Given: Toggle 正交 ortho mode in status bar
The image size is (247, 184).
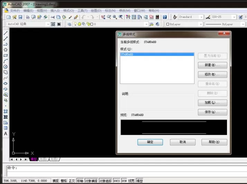Looking at the screenshot, I should click(x=72, y=181).
